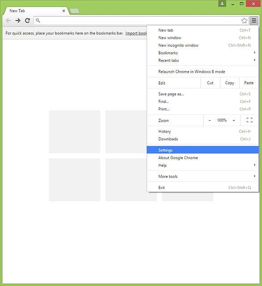
Task: Click the Import bookmarks link
Action: (136, 33)
